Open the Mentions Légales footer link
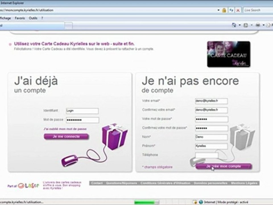273x205 pixels. (x=244, y=183)
